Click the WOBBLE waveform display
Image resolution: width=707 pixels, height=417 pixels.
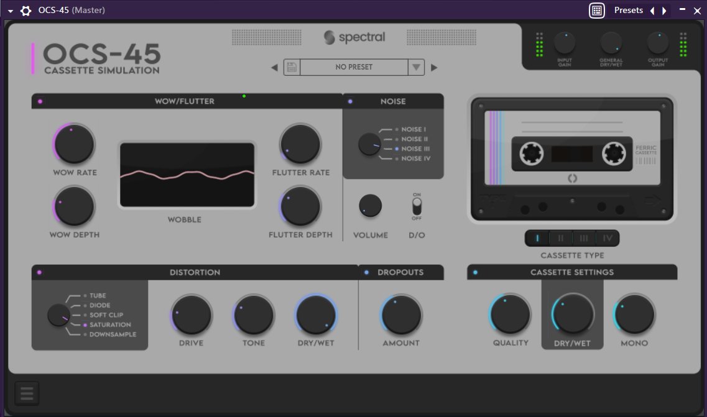coord(187,175)
